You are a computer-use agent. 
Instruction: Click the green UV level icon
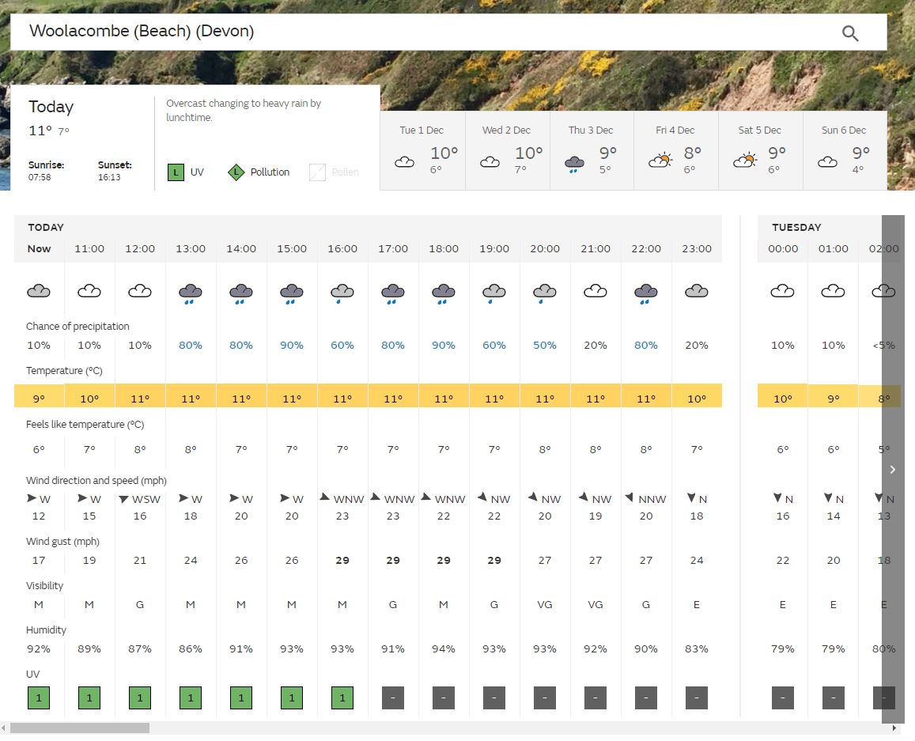176,172
